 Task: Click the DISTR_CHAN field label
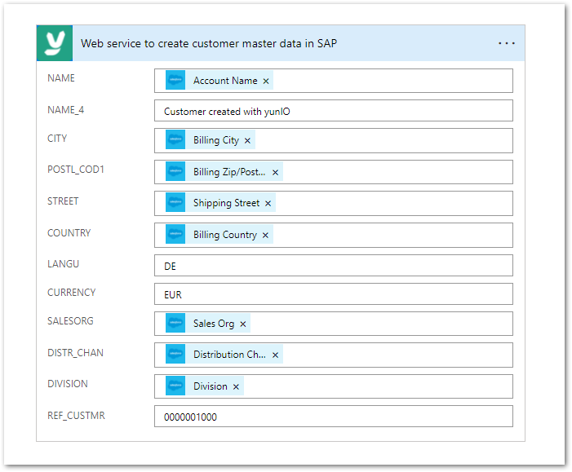(x=76, y=352)
